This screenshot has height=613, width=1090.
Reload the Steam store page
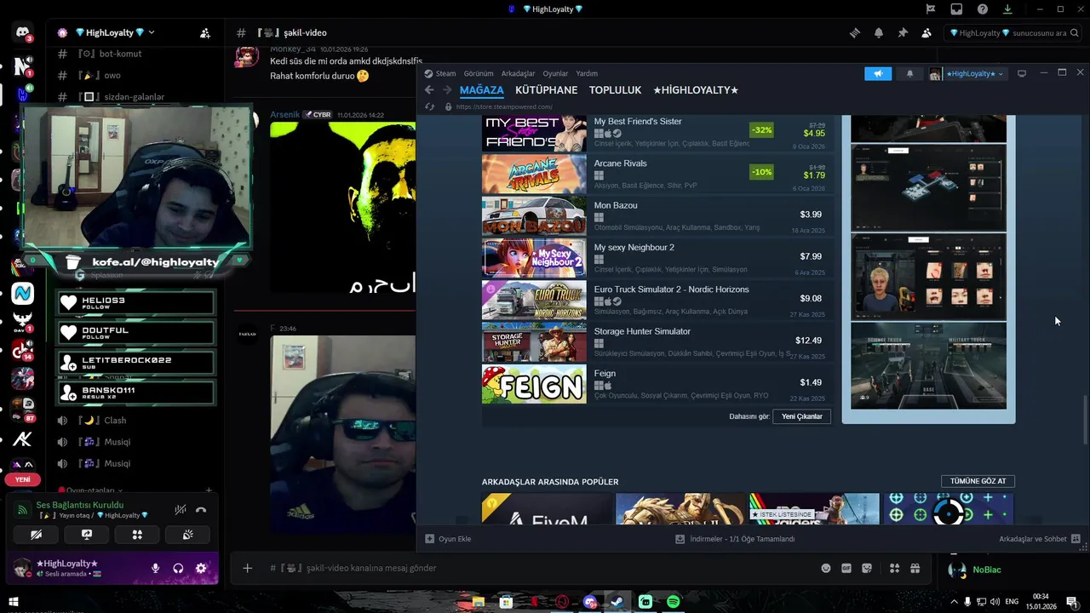coord(430,107)
